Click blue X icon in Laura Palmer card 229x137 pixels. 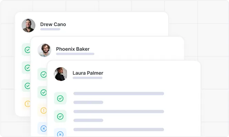click(60, 134)
